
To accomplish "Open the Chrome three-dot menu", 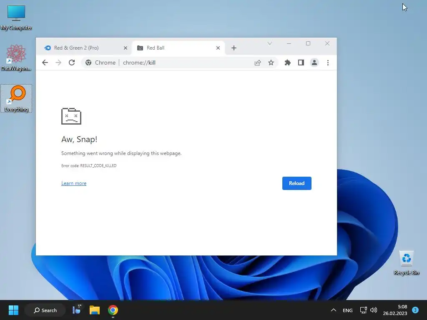I will 328,62.
